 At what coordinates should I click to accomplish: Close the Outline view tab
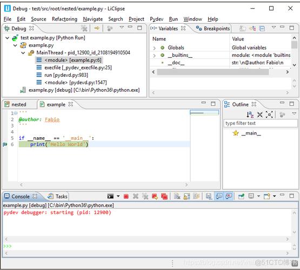254,104
